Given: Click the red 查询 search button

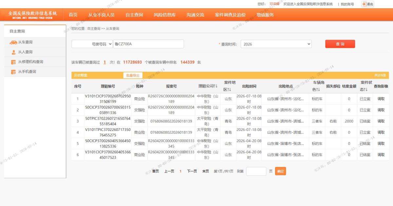Looking at the screenshot, I should pyautogui.click(x=340, y=44).
